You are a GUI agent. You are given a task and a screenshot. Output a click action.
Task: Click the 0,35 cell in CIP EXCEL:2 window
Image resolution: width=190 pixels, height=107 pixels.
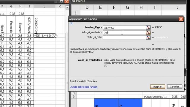[173, 97]
